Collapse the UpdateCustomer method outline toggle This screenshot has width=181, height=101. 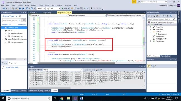[x=39, y=40]
